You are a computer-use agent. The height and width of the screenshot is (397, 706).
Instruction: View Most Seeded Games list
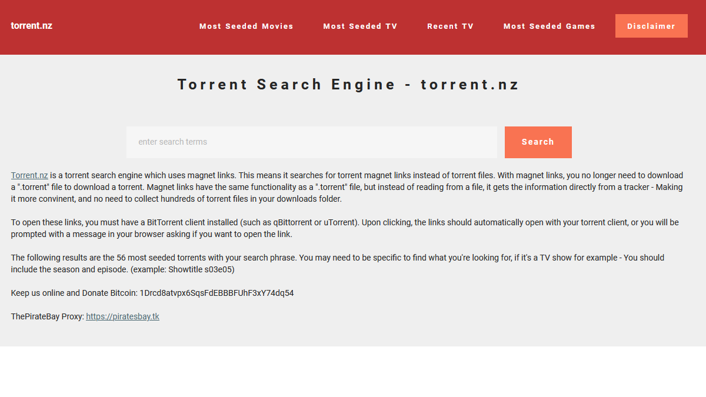550,26
